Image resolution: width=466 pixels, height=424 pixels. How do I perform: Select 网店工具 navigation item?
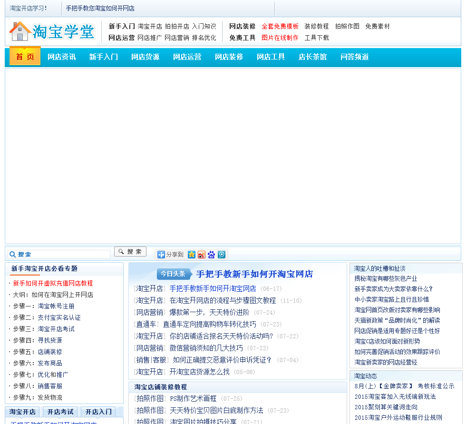pos(271,57)
